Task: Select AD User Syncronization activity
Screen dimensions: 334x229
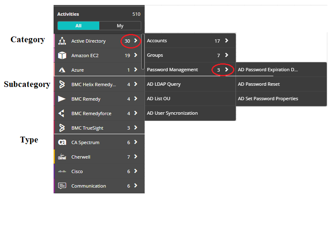Action: [x=190, y=113]
